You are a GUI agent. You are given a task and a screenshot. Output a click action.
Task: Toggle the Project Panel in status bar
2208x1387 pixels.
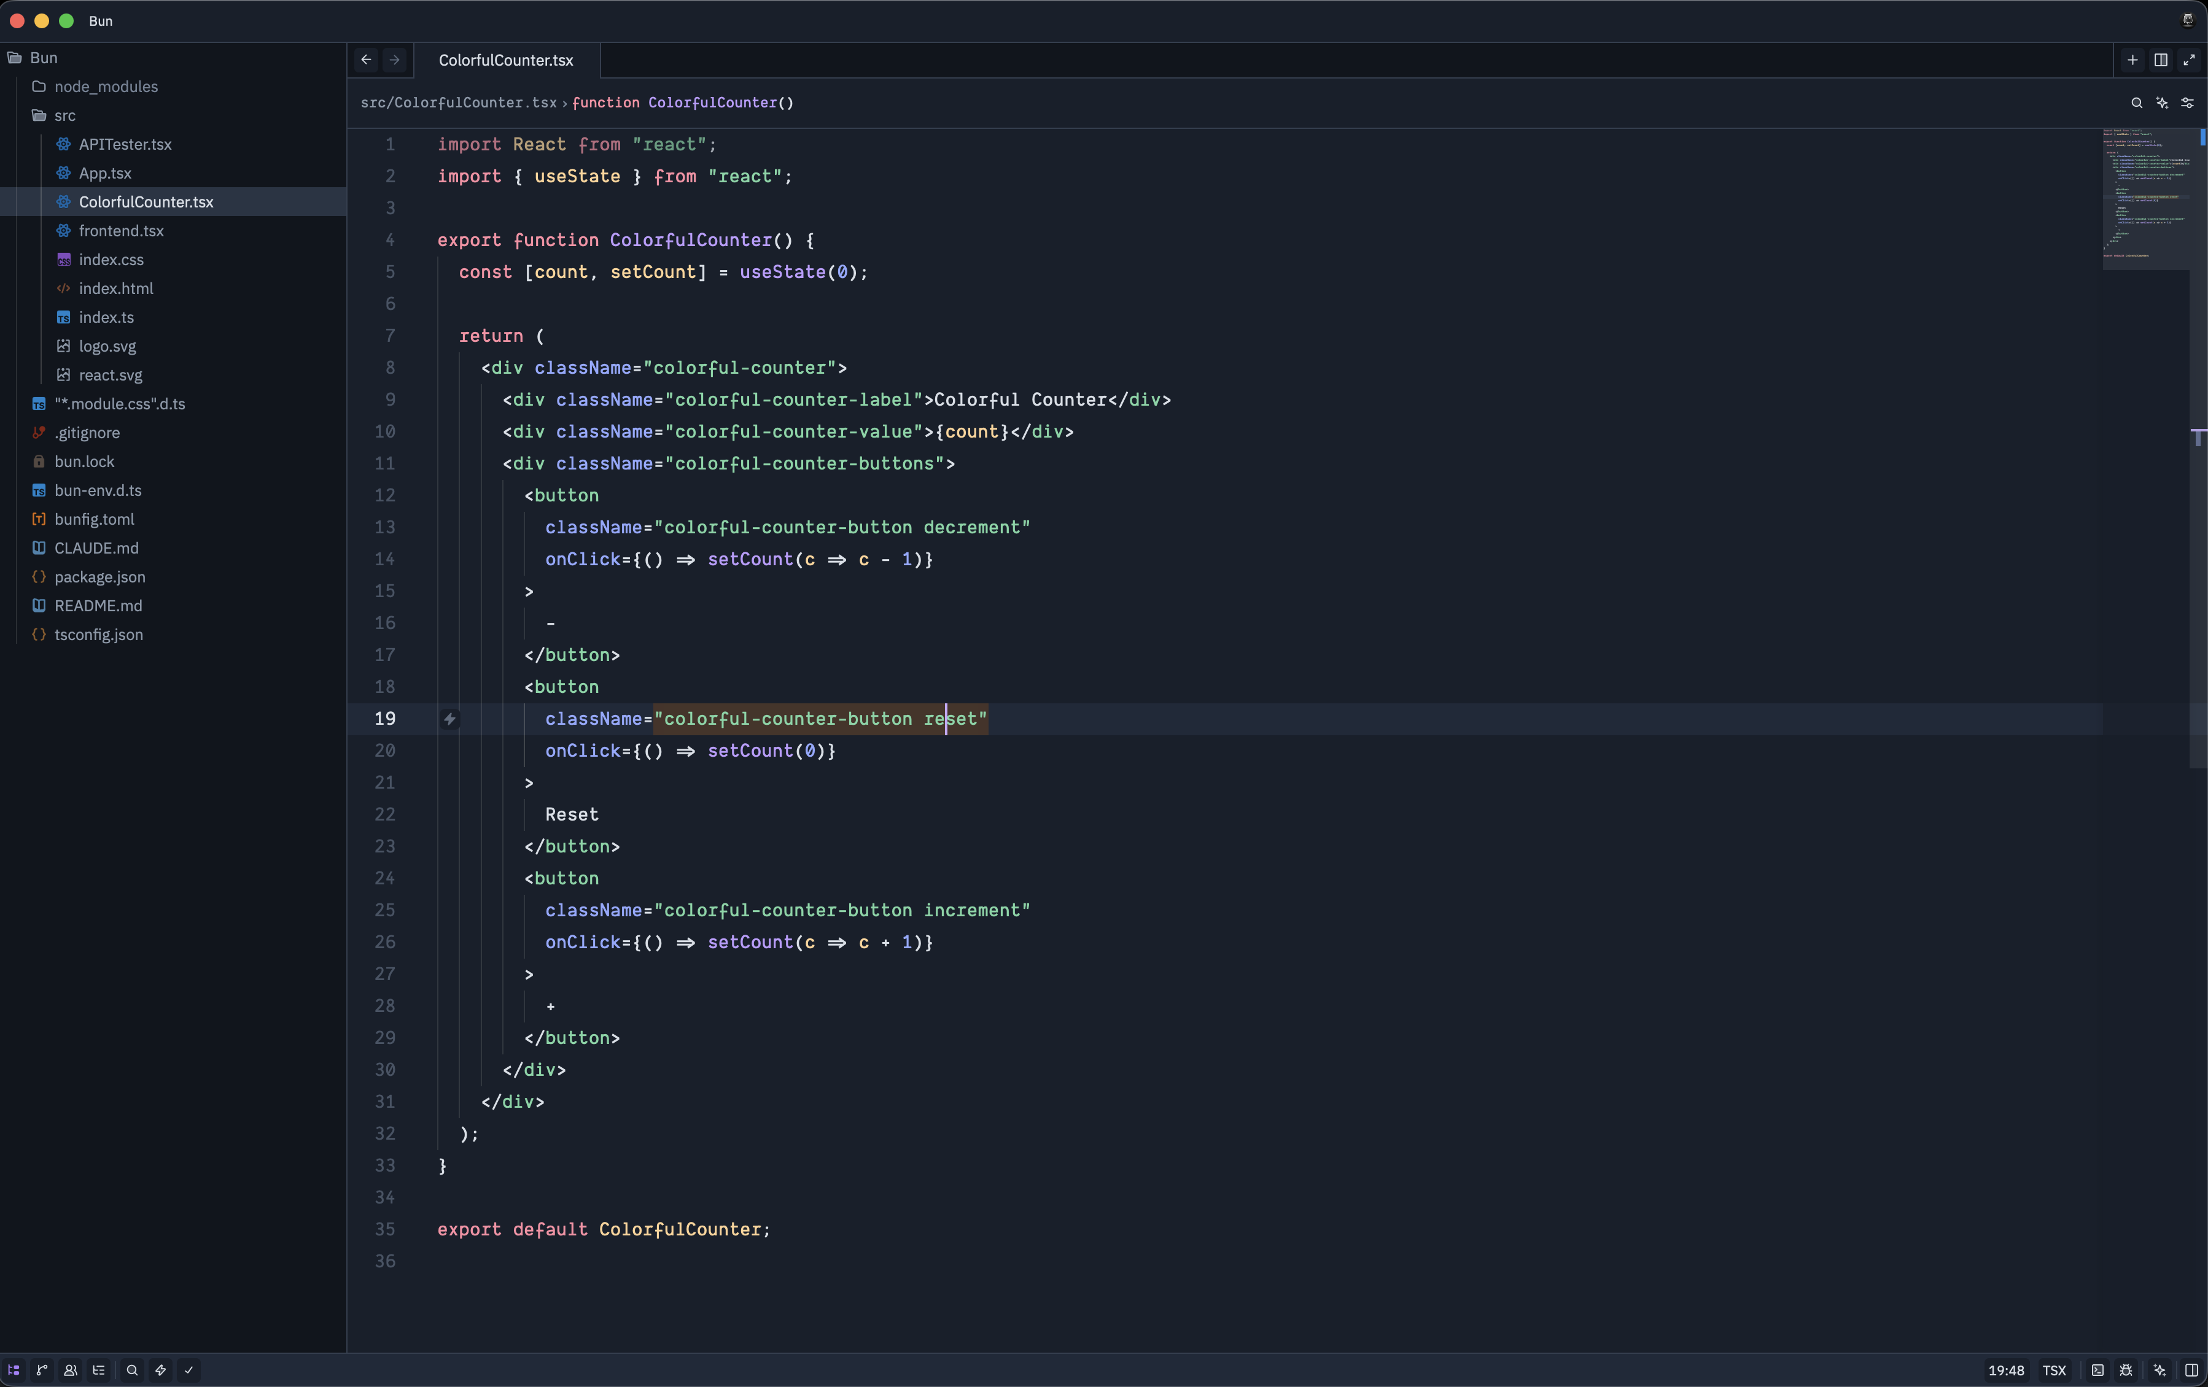click(x=14, y=1370)
